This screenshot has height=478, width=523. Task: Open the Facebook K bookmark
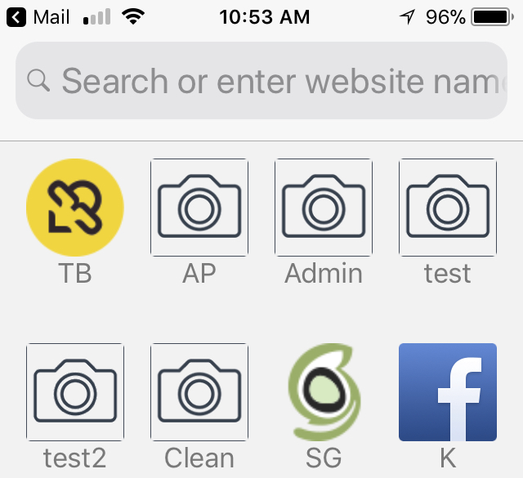(448, 392)
